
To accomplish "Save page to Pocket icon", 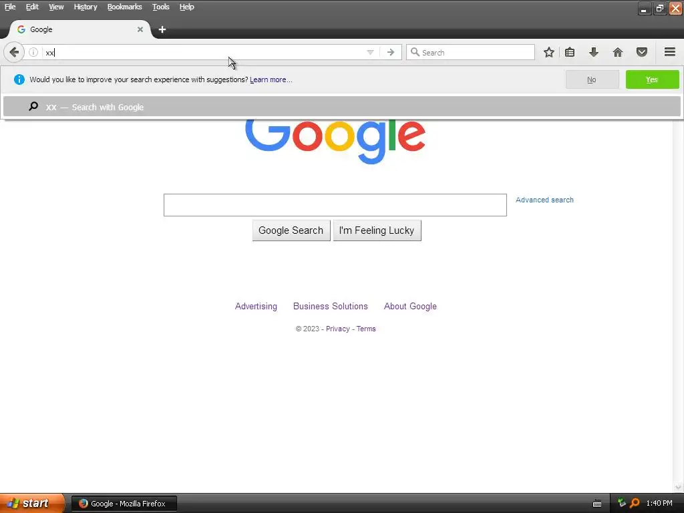I will (x=642, y=52).
